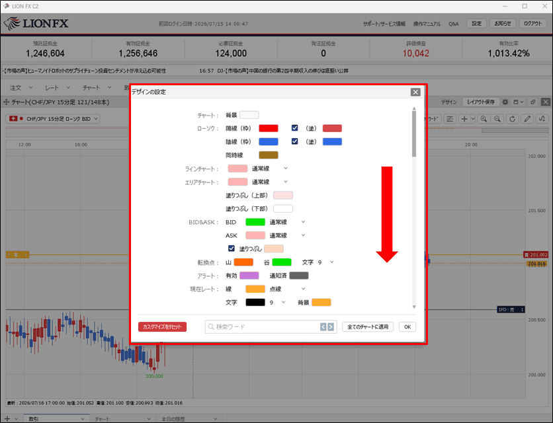Zoom in the chart with magnifier plus
The image size is (553, 423).
coord(484,119)
